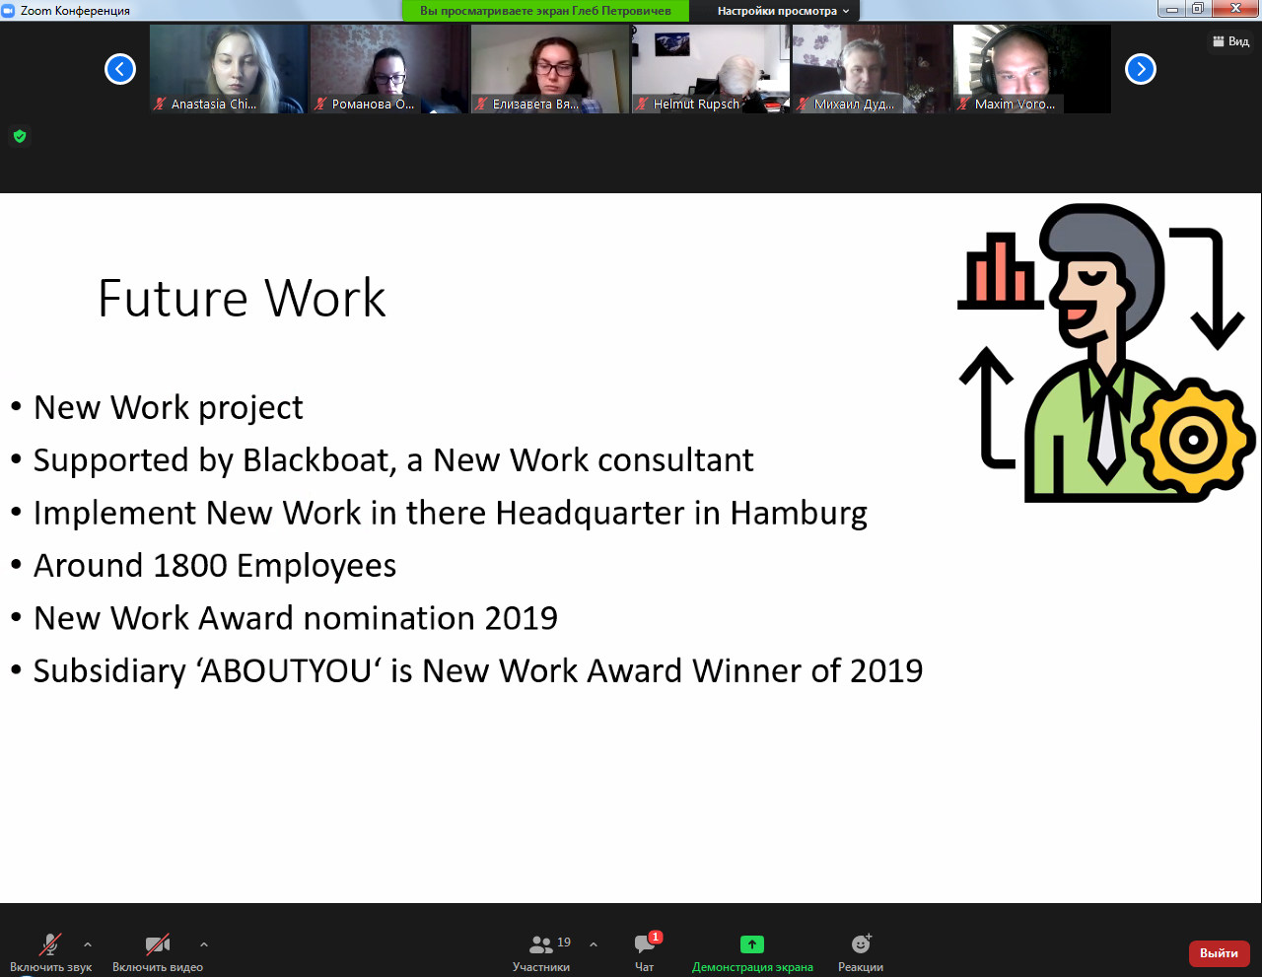1262x977 pixels.
Task: Open the Участники participants panel
Action: [x=541, y=952]
